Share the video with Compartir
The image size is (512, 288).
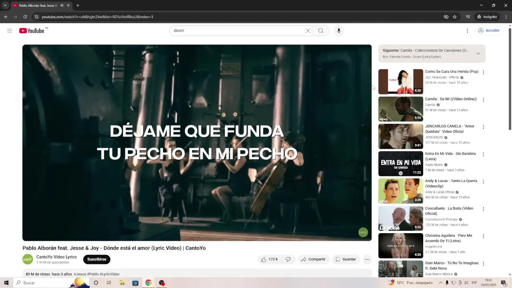pos(313,259)
